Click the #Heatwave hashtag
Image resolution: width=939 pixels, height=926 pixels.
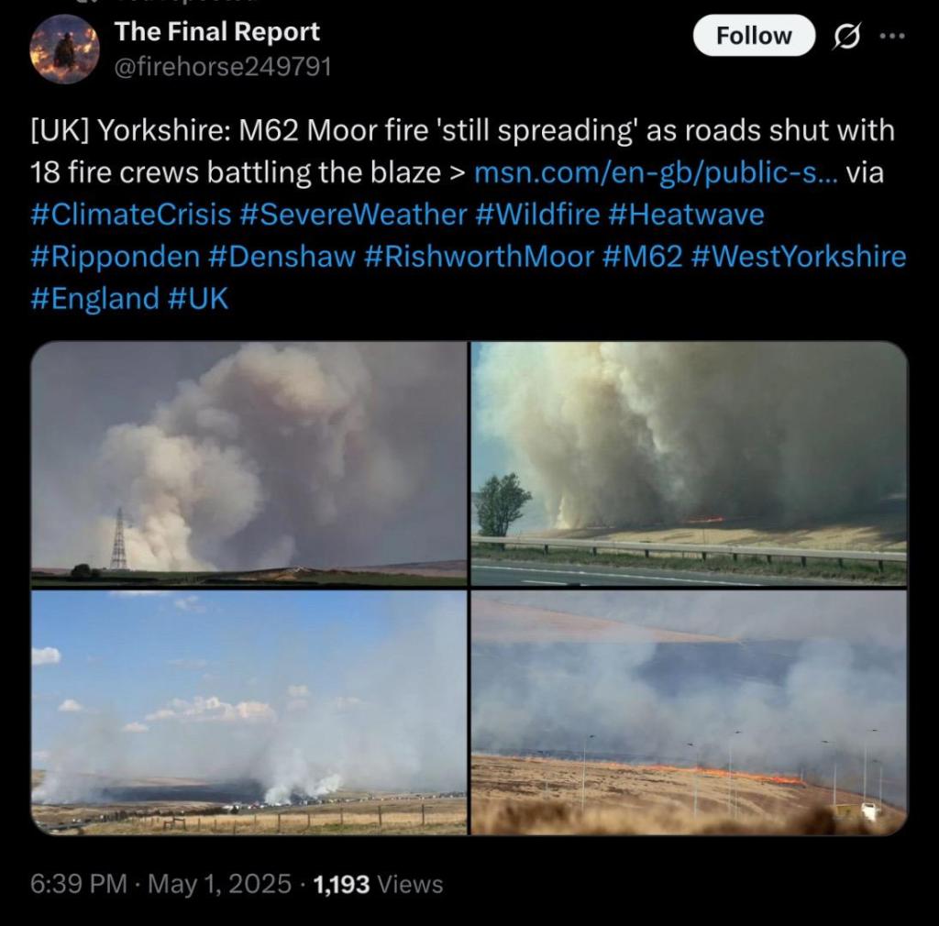coord(686,215)
